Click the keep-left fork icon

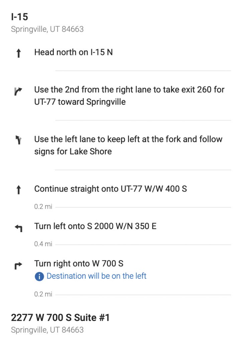pos(18,140)
